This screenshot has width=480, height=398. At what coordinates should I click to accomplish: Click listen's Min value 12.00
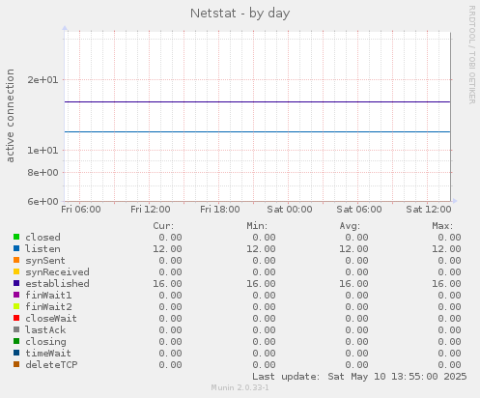click(261, 249)
